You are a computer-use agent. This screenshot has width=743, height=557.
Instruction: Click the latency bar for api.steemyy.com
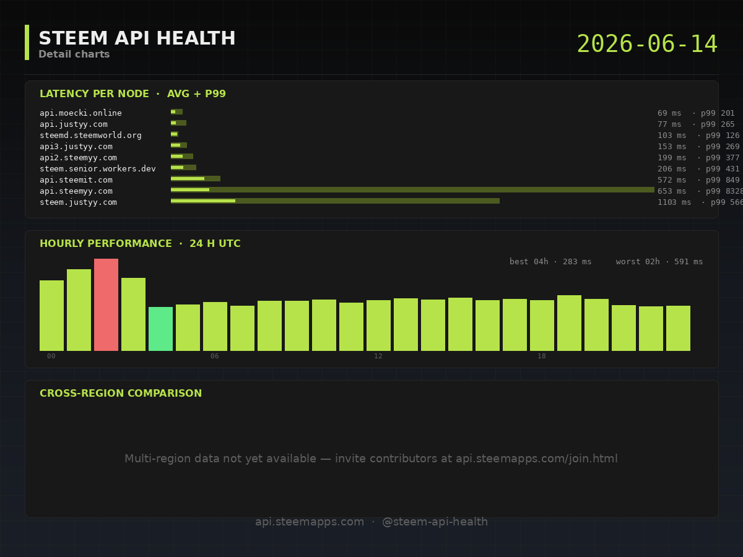(412, 190)
